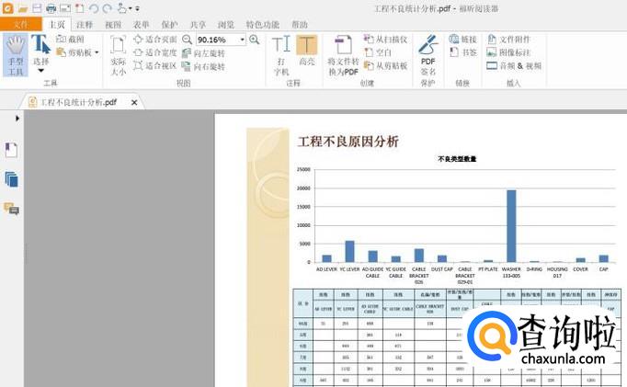Add a Bookmark (书签)
The image size is (627, 387).
[462, 52]
